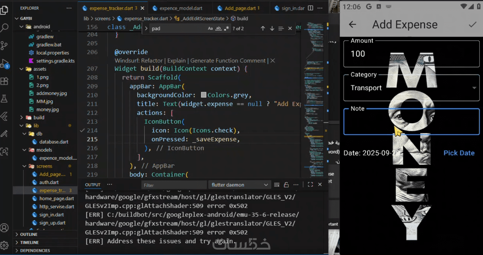Screen dimensions: 483x255
Task: Open the Explorer view in activity bar
Action: [x=4, y=10]
